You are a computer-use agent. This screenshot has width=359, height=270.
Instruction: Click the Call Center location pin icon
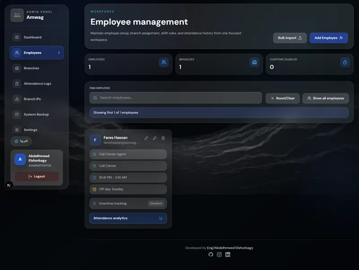[x=94, y=166]
